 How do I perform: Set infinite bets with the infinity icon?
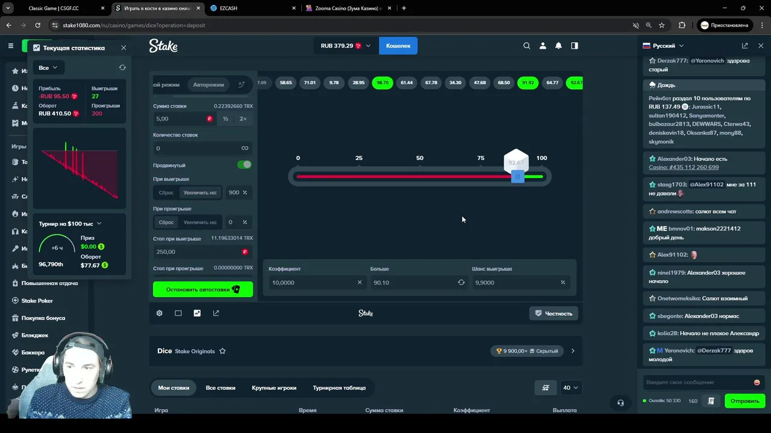245,148
